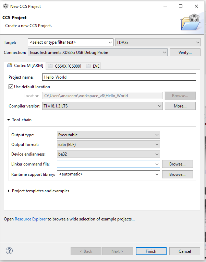Open the Resource Explorer link
This screenshot has height=262, width=206.
(31, 219)
